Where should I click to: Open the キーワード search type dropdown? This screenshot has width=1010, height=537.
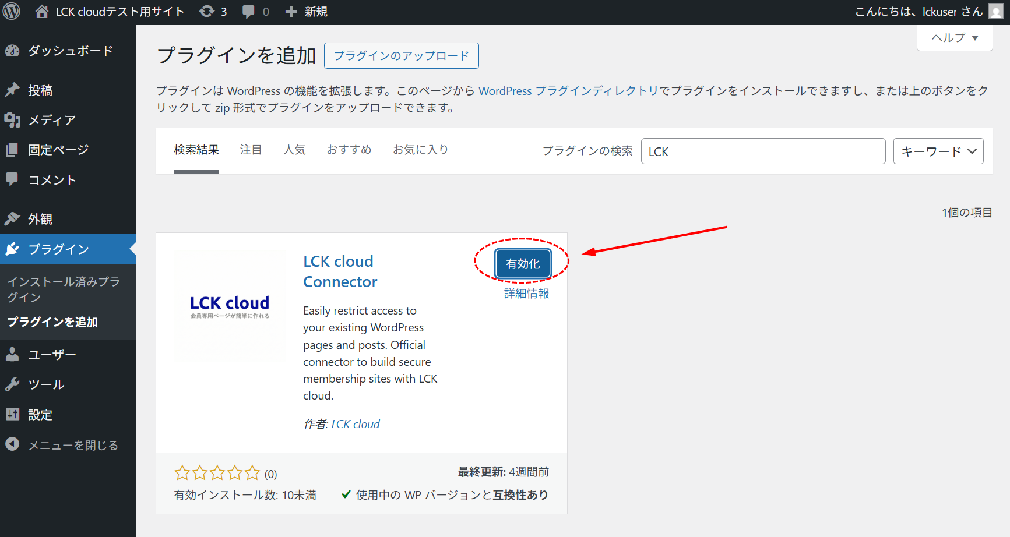(x=938, y=151)
